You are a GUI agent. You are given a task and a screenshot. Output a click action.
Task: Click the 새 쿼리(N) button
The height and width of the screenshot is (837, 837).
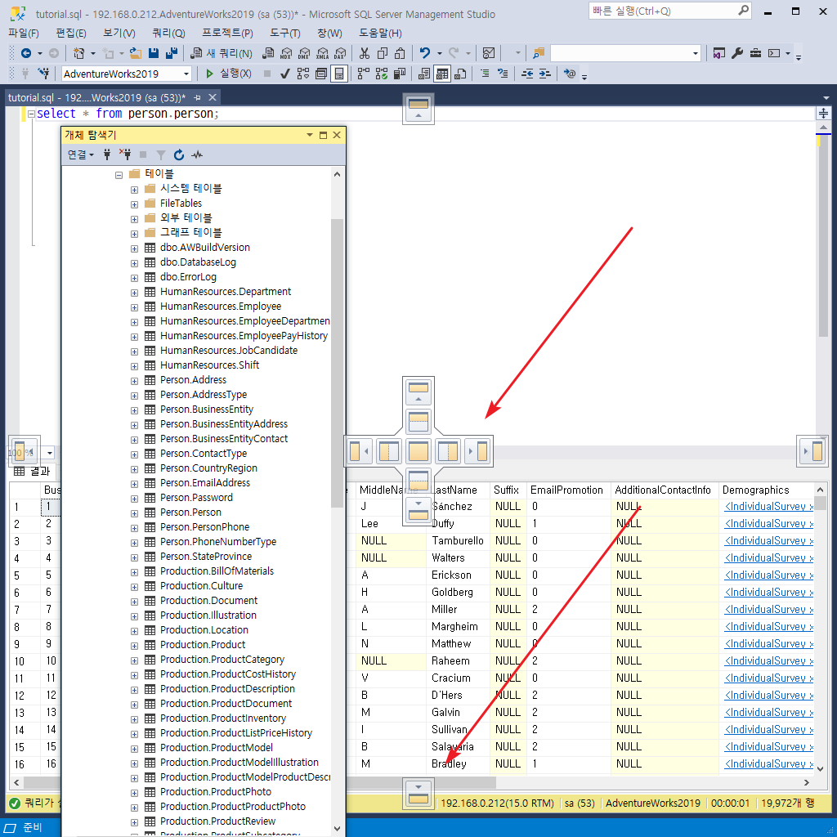[222, 53]
